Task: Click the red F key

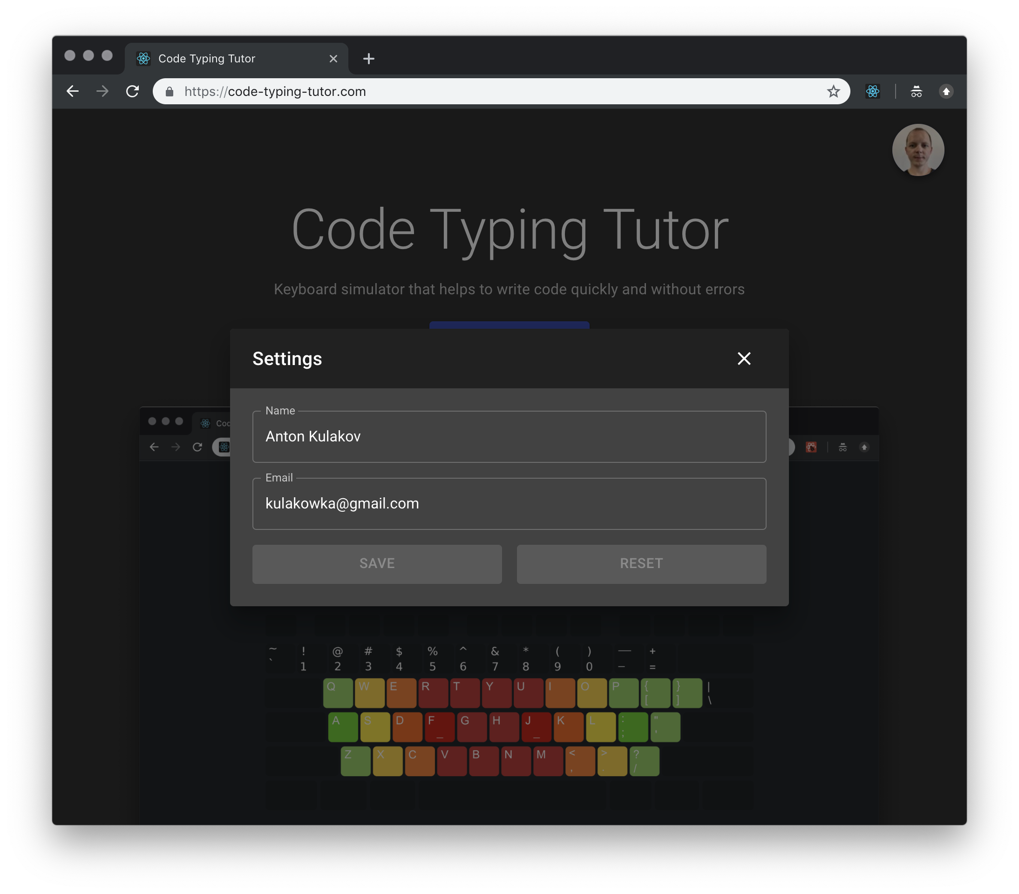Action: pos(439,727)
